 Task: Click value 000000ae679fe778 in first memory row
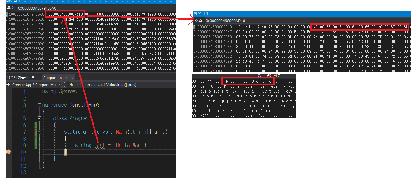[139, 14]
